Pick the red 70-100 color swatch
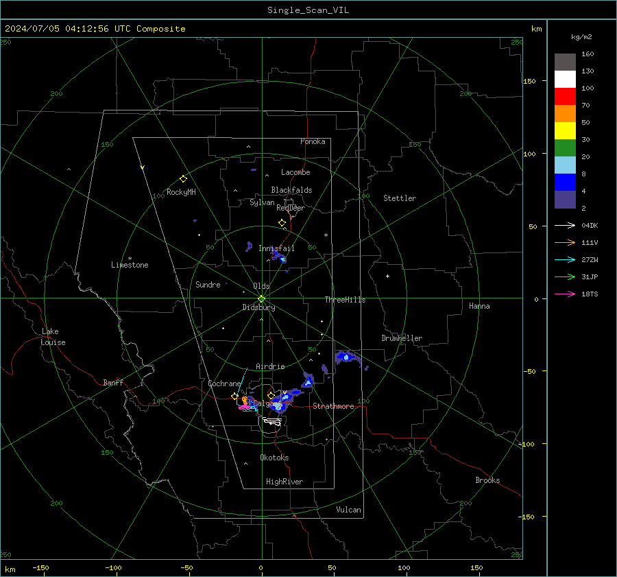 [565, 97]
